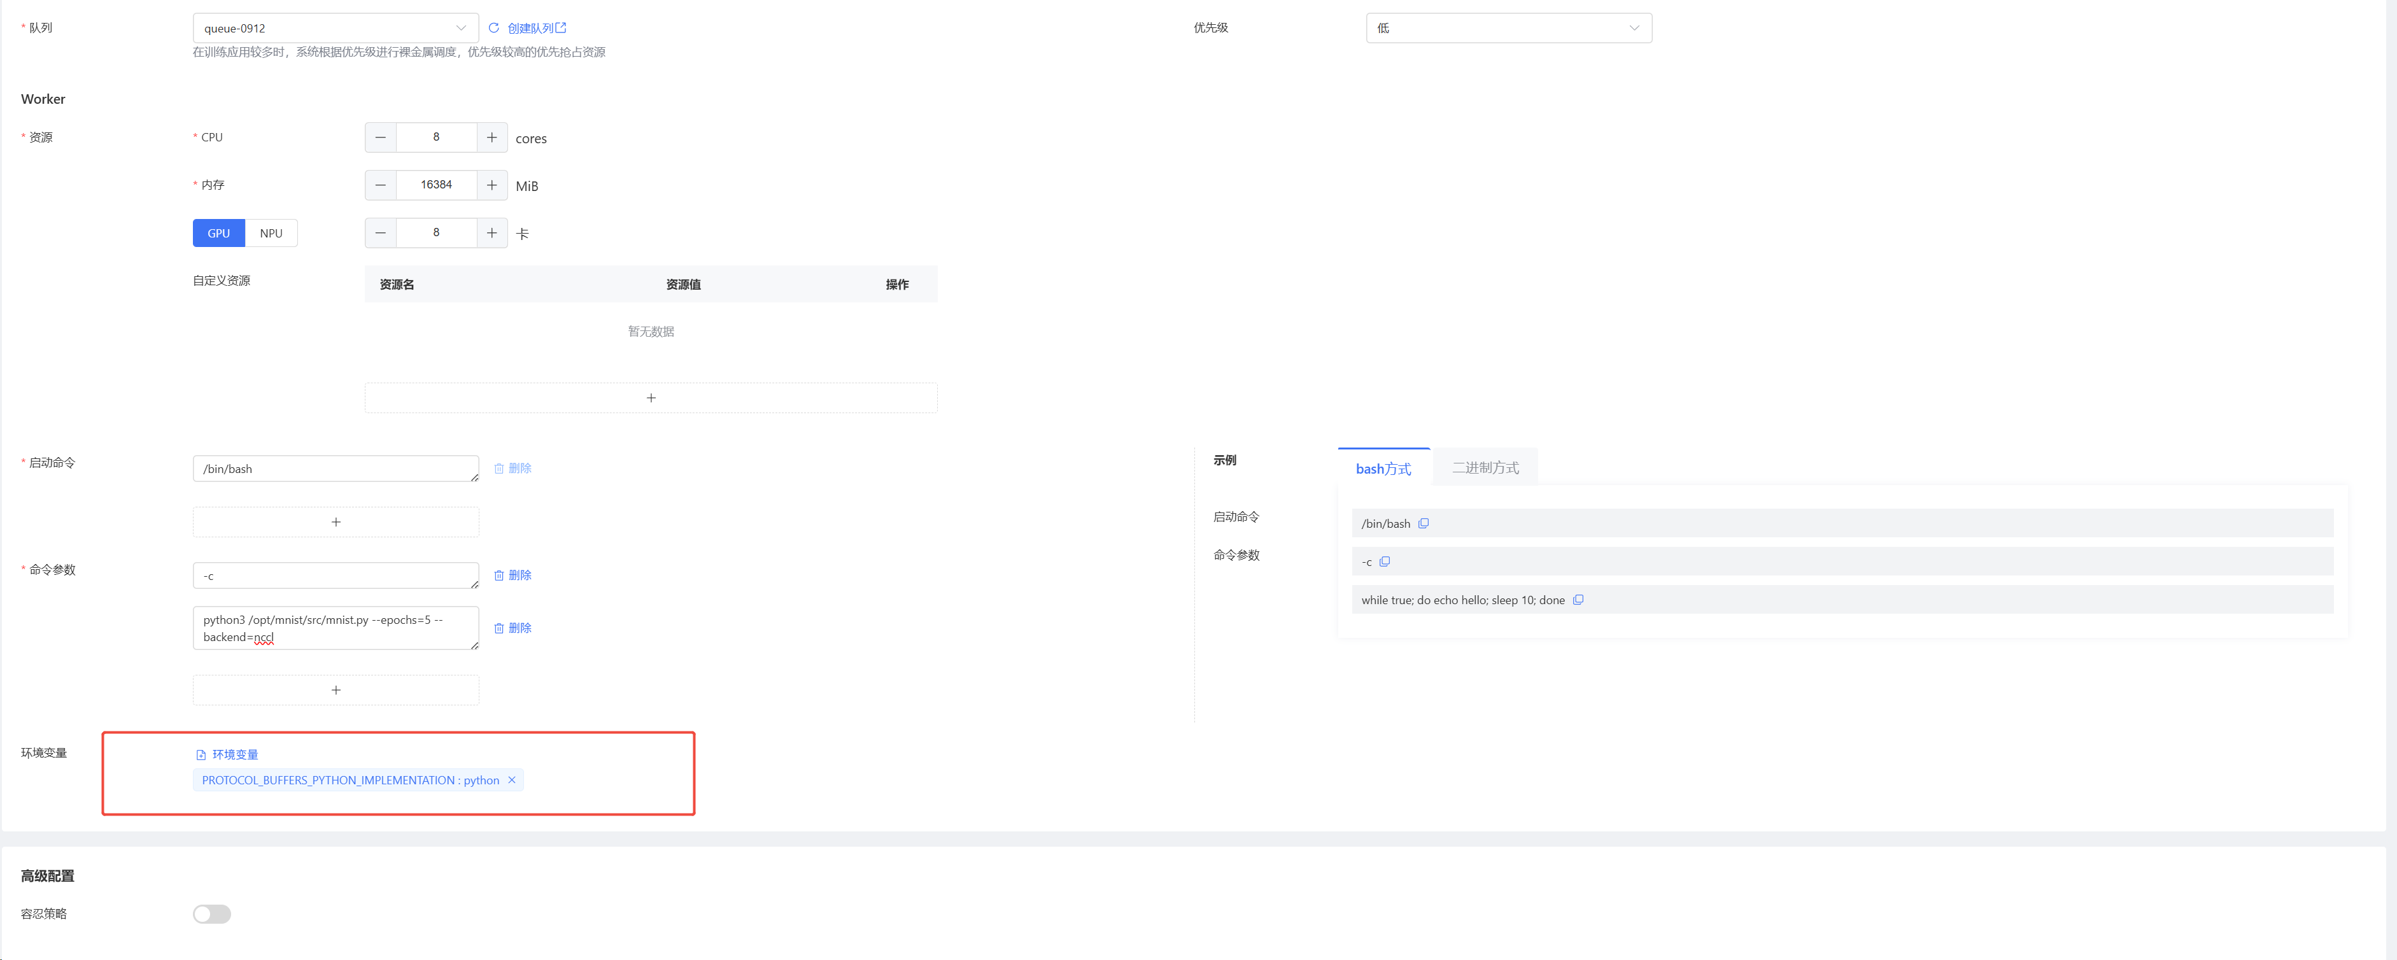The width and height of the screenshot is (2397, 960).
Task: Open the queue-0912 queue dropdown
Action: click(335, 28)
